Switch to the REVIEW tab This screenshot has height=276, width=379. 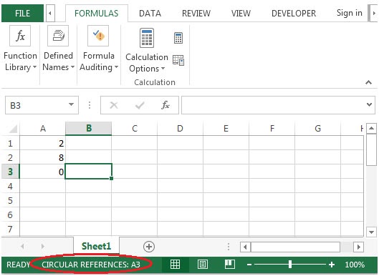click(x=196, y=14)
